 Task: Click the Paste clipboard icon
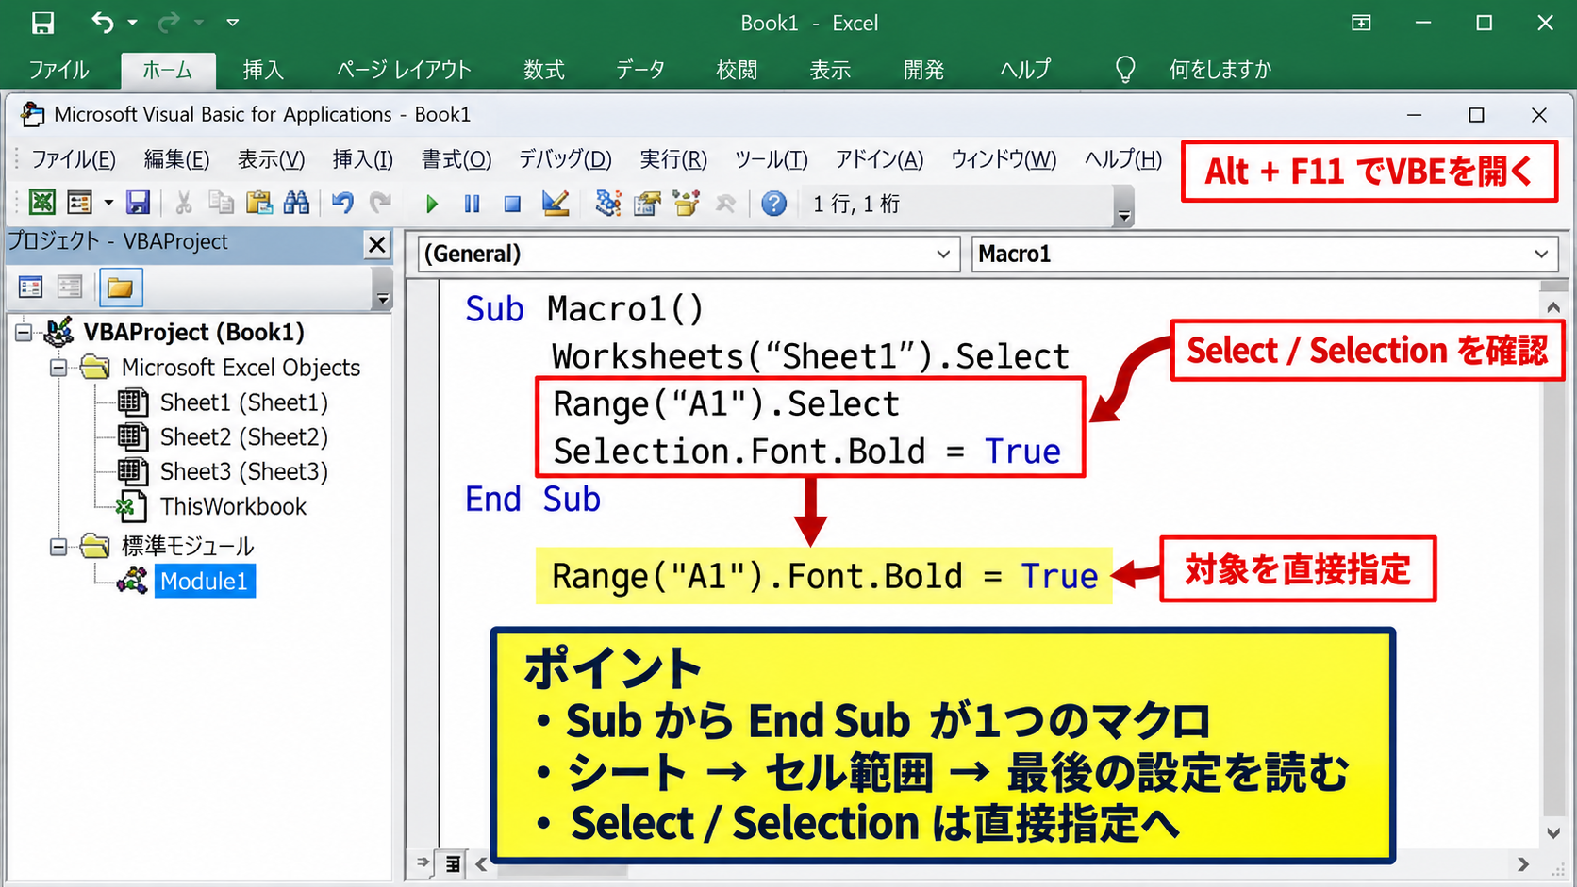[x=258, y=203]
